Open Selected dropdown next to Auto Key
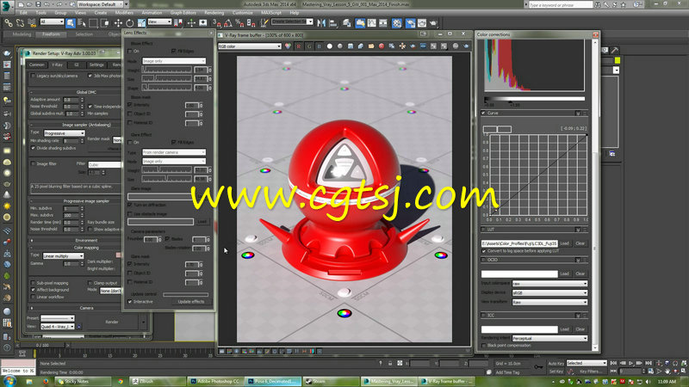This screenshot has height=387, width=689. click(x=587, y=363)
